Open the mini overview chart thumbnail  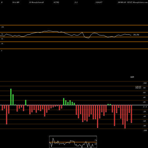click(73, 142)
